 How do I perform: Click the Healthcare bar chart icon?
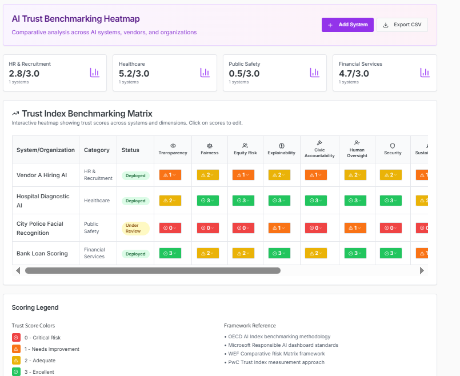click(205, 73)
